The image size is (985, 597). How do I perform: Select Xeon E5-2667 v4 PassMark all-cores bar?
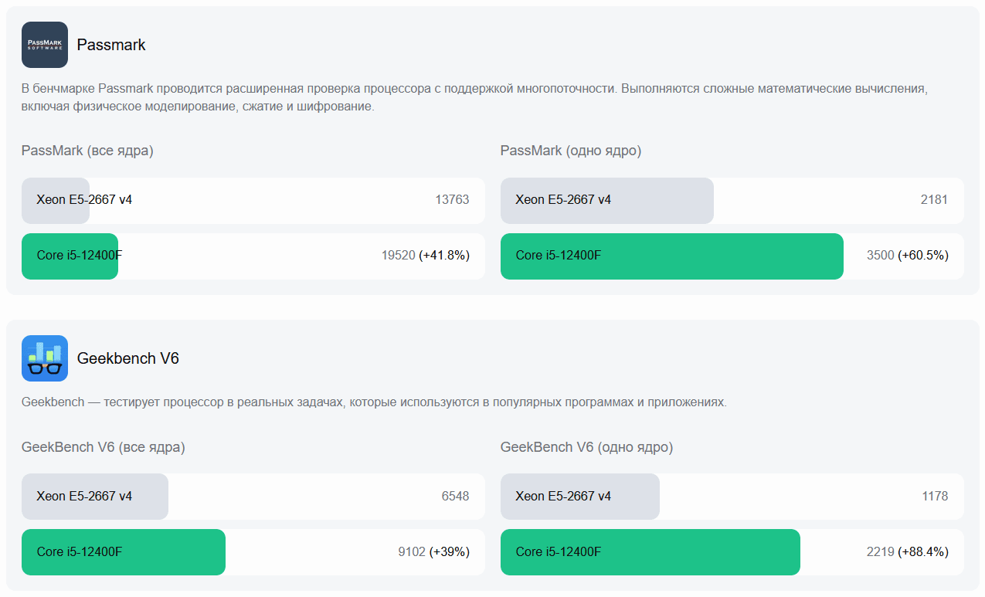(x=56, y=200)
